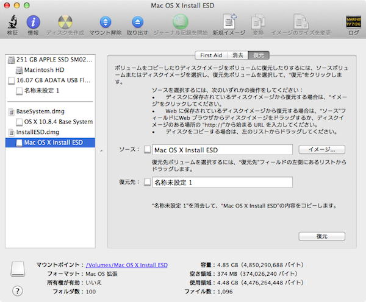Click the Enable Journaling toolbar icon
This screenshot has height=302, width=366.
(x=181, y=22)
